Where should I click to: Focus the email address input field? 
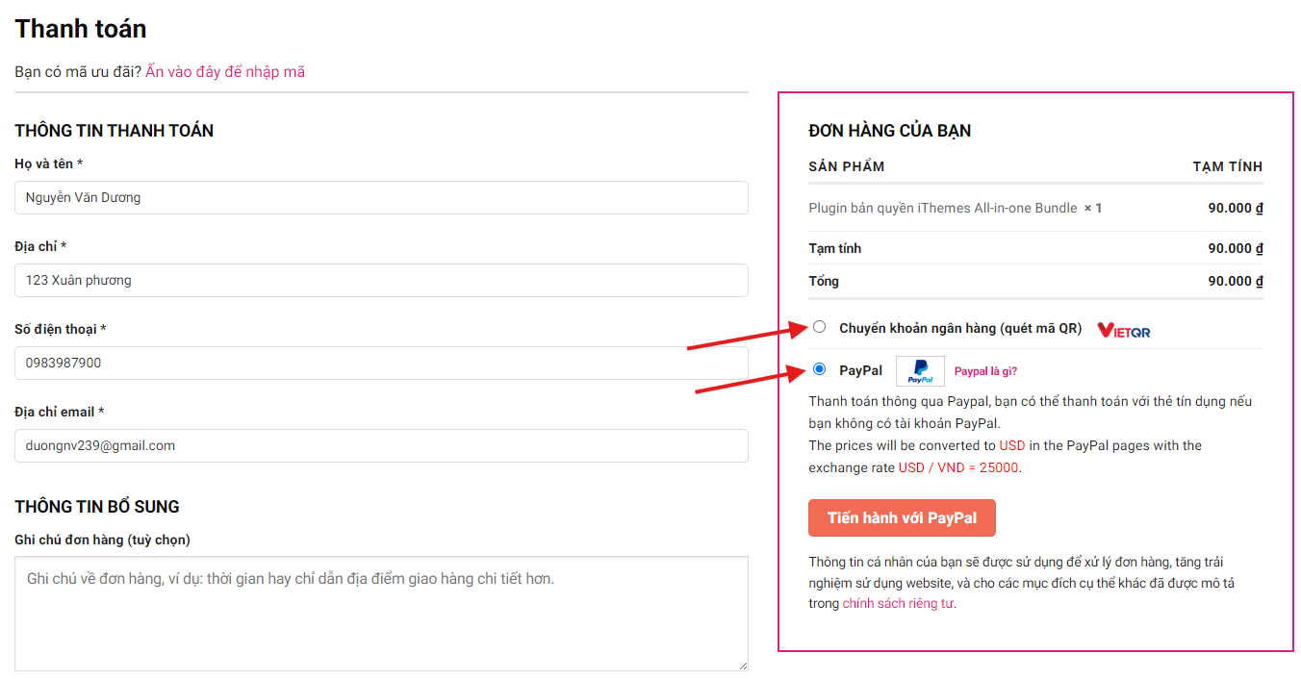point(381,446)
